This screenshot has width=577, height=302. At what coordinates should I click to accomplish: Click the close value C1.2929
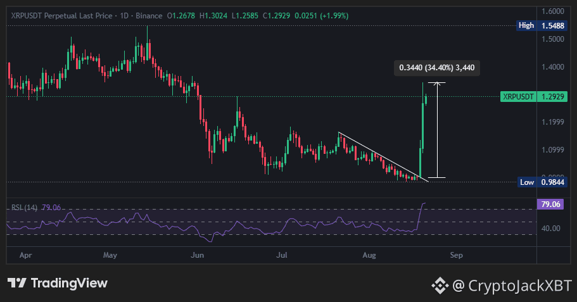pos(276,16)
